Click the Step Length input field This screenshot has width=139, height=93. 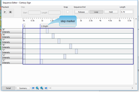click(55, 13)
